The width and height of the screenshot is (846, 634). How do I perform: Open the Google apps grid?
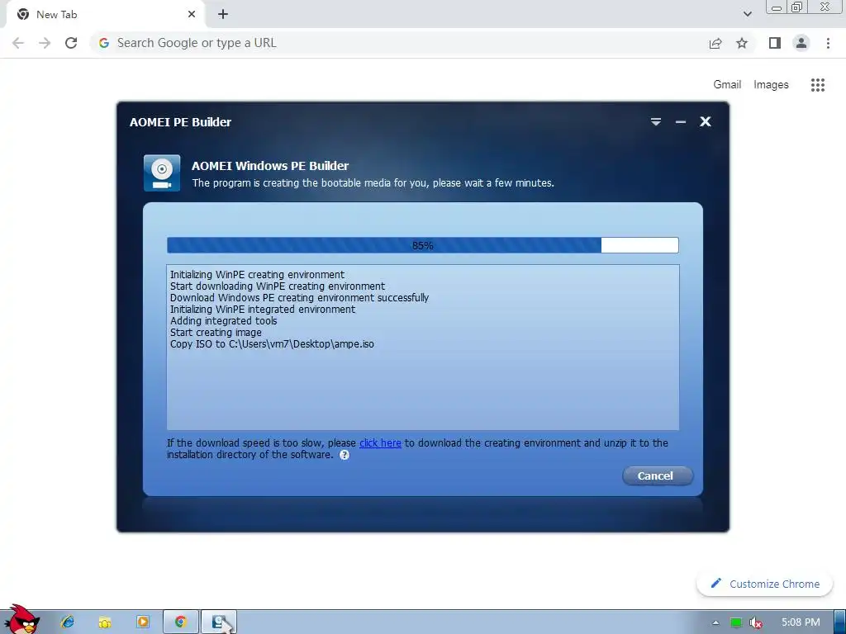point(817,85)
